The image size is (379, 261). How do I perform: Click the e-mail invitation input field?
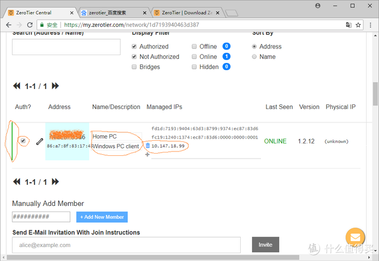click(x=127, y=245)
